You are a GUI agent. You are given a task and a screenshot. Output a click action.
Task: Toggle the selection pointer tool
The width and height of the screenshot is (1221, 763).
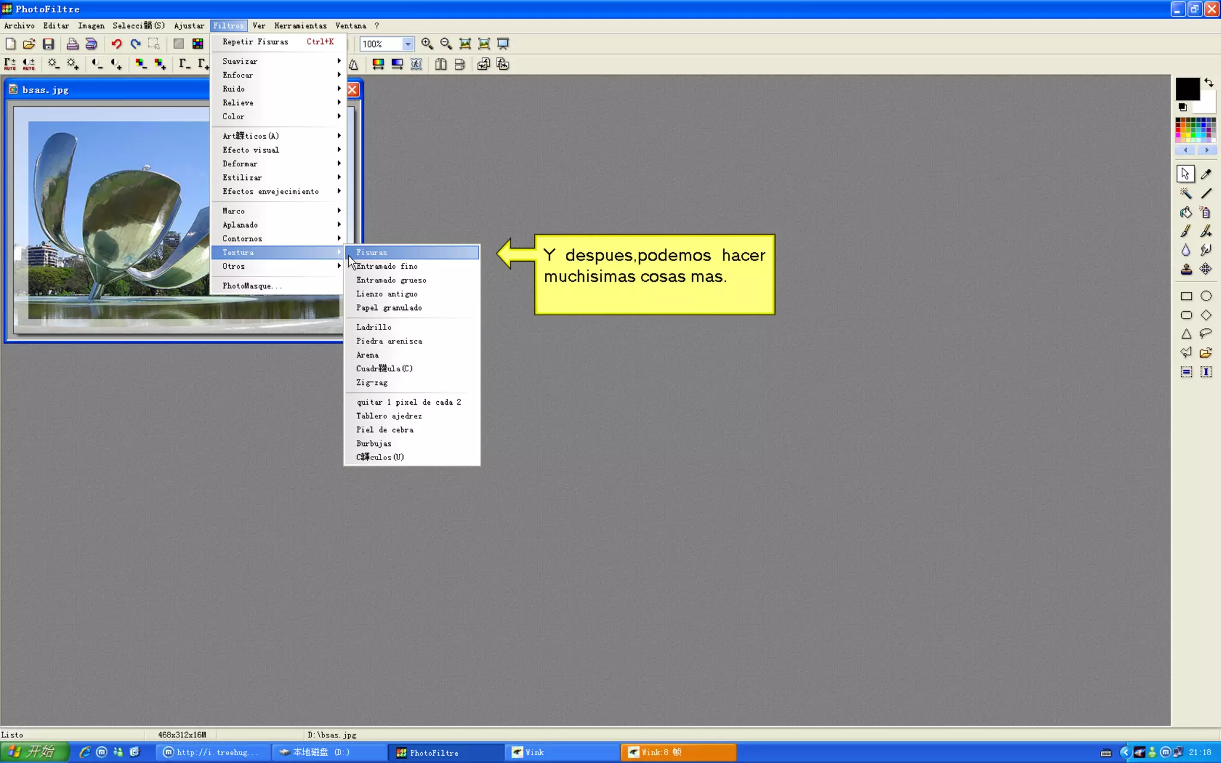(x=1185, y=174)
